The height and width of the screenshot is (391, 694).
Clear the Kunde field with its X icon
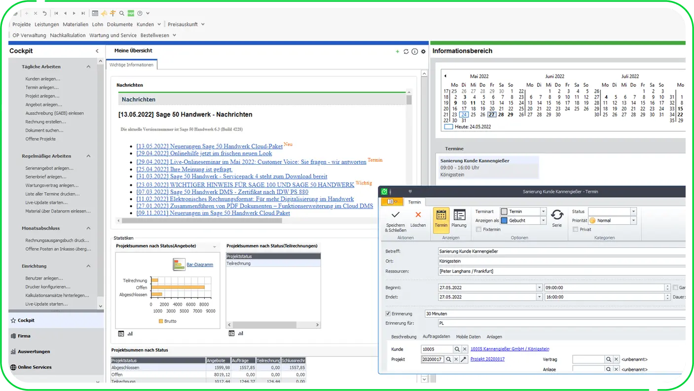pos(464,349)
